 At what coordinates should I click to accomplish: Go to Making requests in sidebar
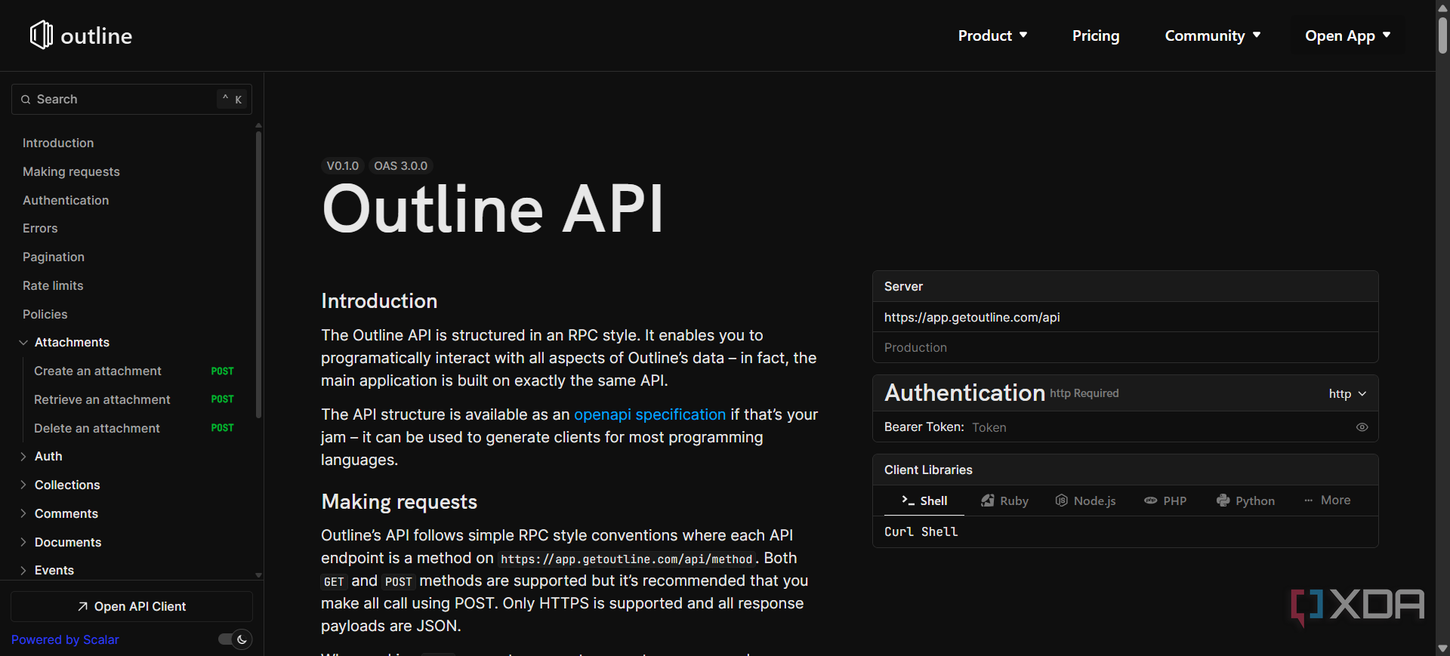(x=71, y=172)
